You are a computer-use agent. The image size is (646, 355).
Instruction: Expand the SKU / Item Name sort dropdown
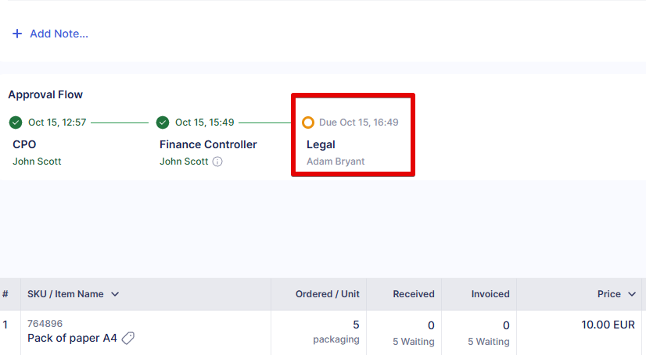tap(115, 294)
